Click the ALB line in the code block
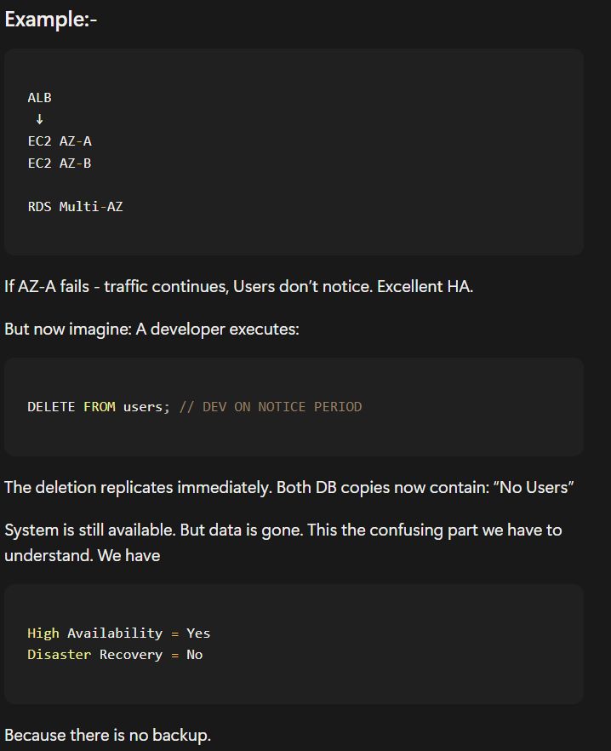This screenshot has height=751, width=611. click(39, 98)
